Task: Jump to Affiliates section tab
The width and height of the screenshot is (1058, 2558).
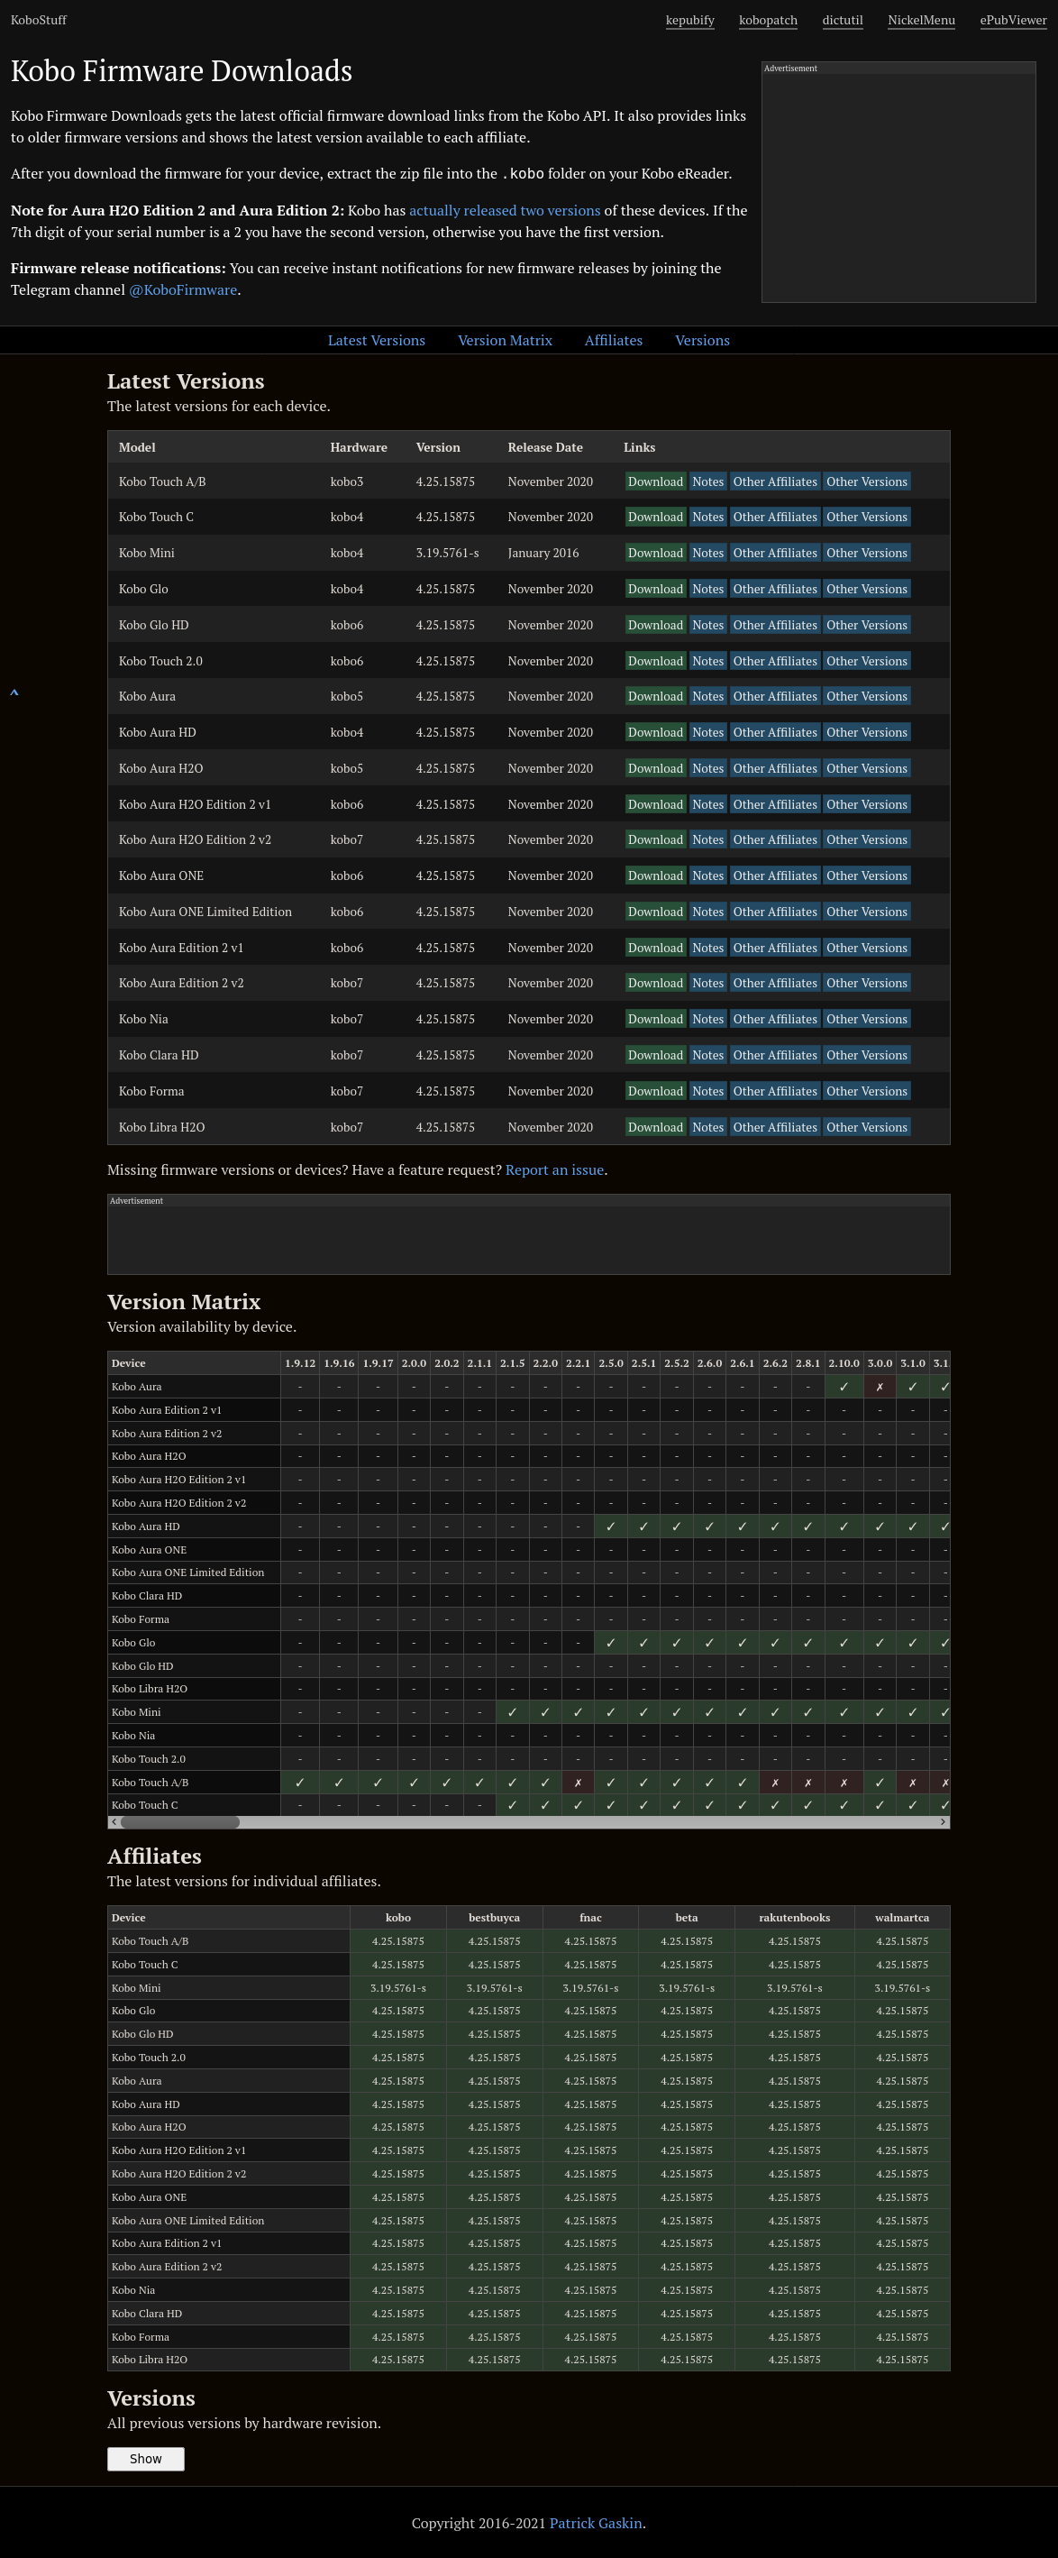Action: click(x=614, y=341)
